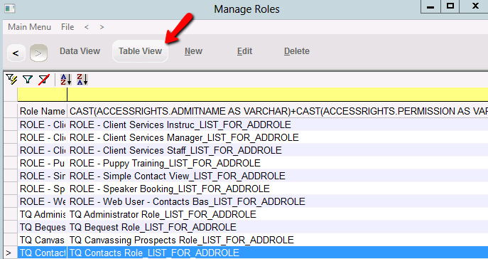488x259 pixels.
Task: Click the Manage Roles window system icon
Action: pyautogui.click(x=10, y=9)
